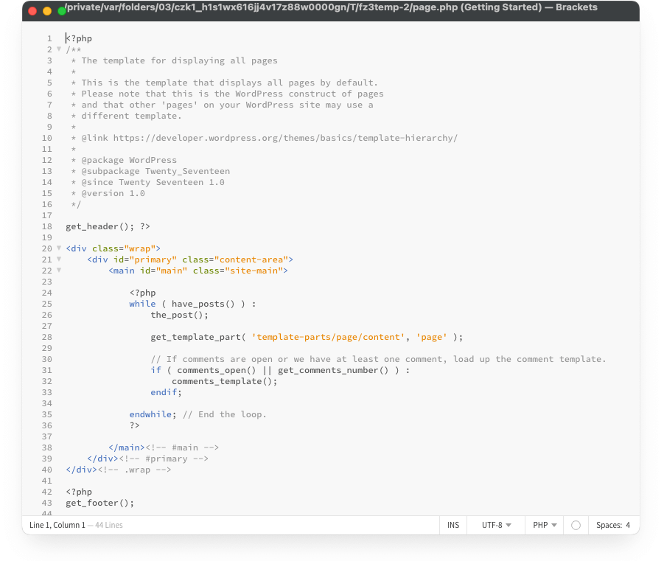Toggle INS insert/overwrite mode
This screenshot has width=664, height=561.
453,525
